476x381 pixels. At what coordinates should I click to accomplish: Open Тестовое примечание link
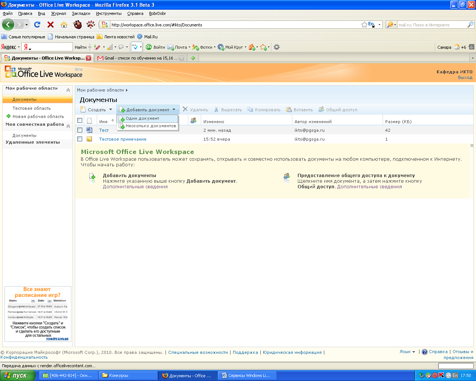click(x=123, y=139)
